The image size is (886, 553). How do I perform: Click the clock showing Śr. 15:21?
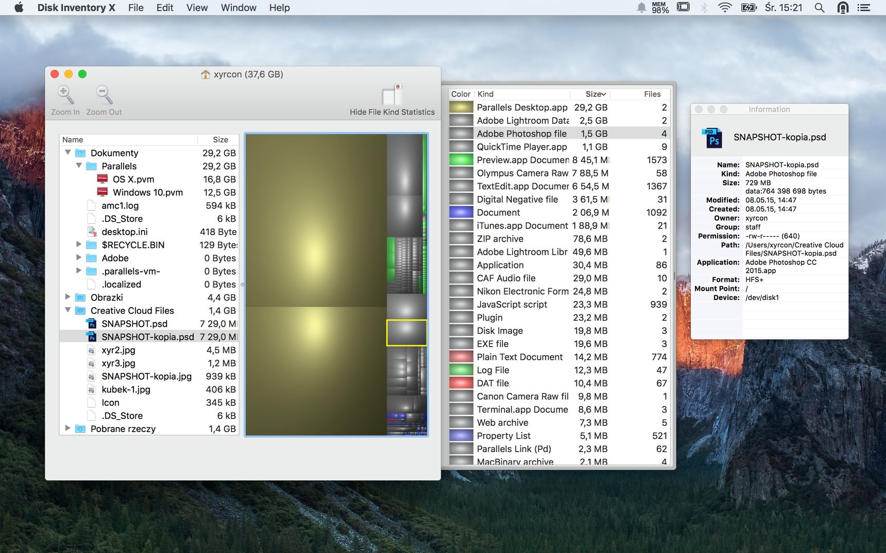pyautogui.click(x=783, y=8)
